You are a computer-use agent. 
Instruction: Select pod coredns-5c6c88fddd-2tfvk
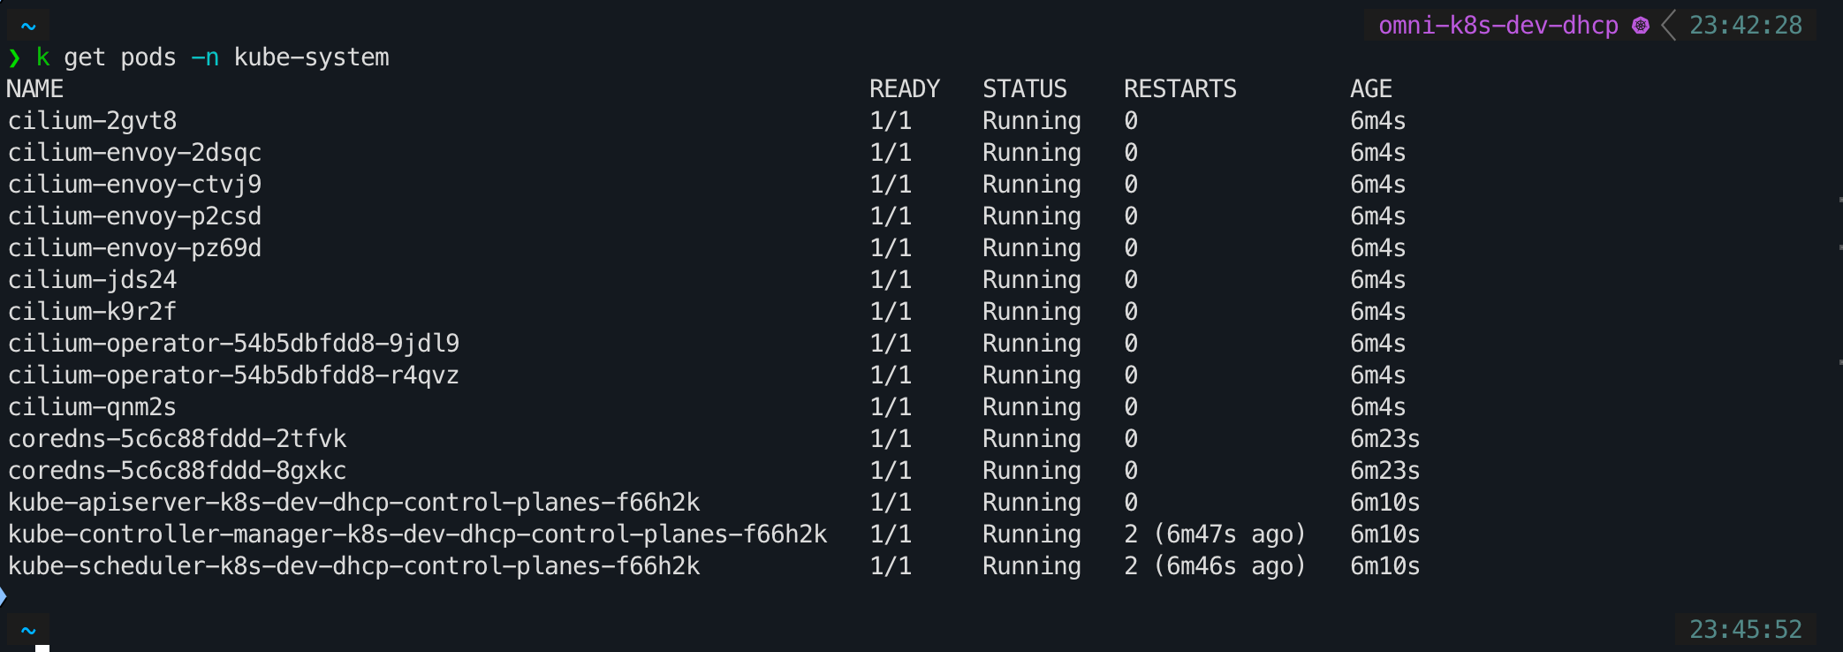[177, 439]
